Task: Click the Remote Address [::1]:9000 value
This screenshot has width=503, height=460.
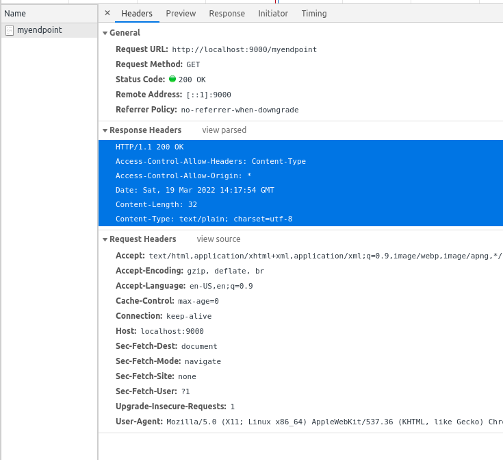Action: (x=209, y=95)
